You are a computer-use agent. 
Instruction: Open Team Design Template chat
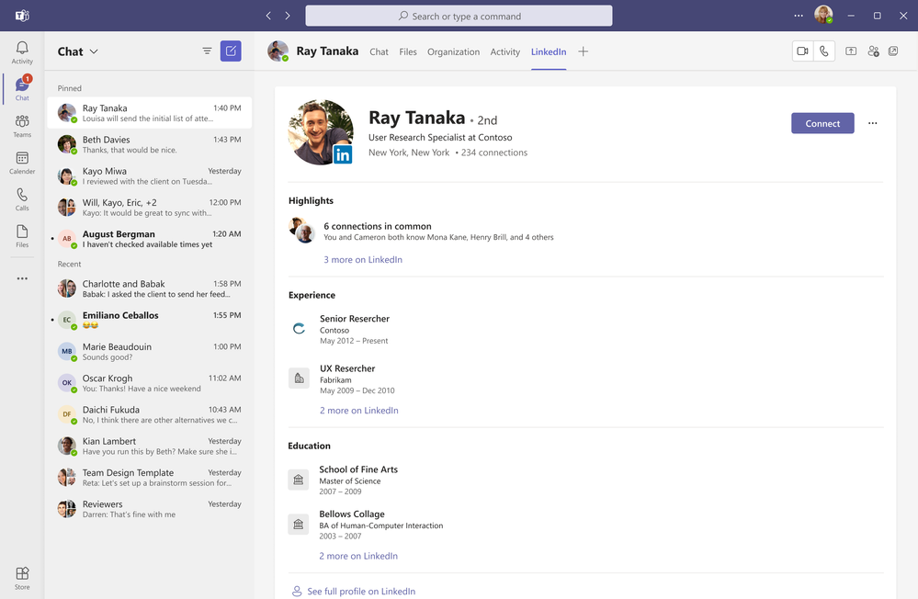point(149,477)
